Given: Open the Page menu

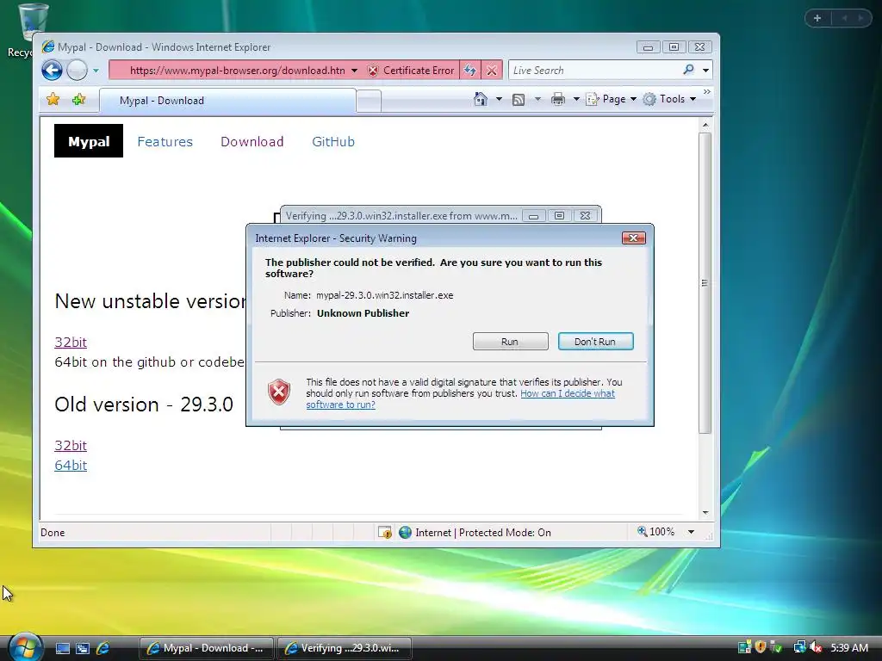Looking at the screenshot, I should [611, 99].
